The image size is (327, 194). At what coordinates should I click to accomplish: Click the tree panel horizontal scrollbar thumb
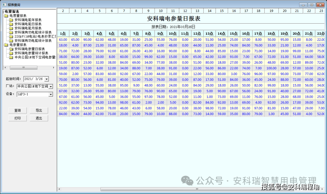pos(24,67)
